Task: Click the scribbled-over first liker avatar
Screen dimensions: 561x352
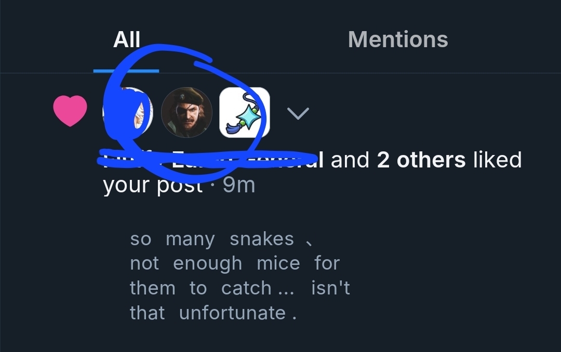Action: (x=128, y=112)
